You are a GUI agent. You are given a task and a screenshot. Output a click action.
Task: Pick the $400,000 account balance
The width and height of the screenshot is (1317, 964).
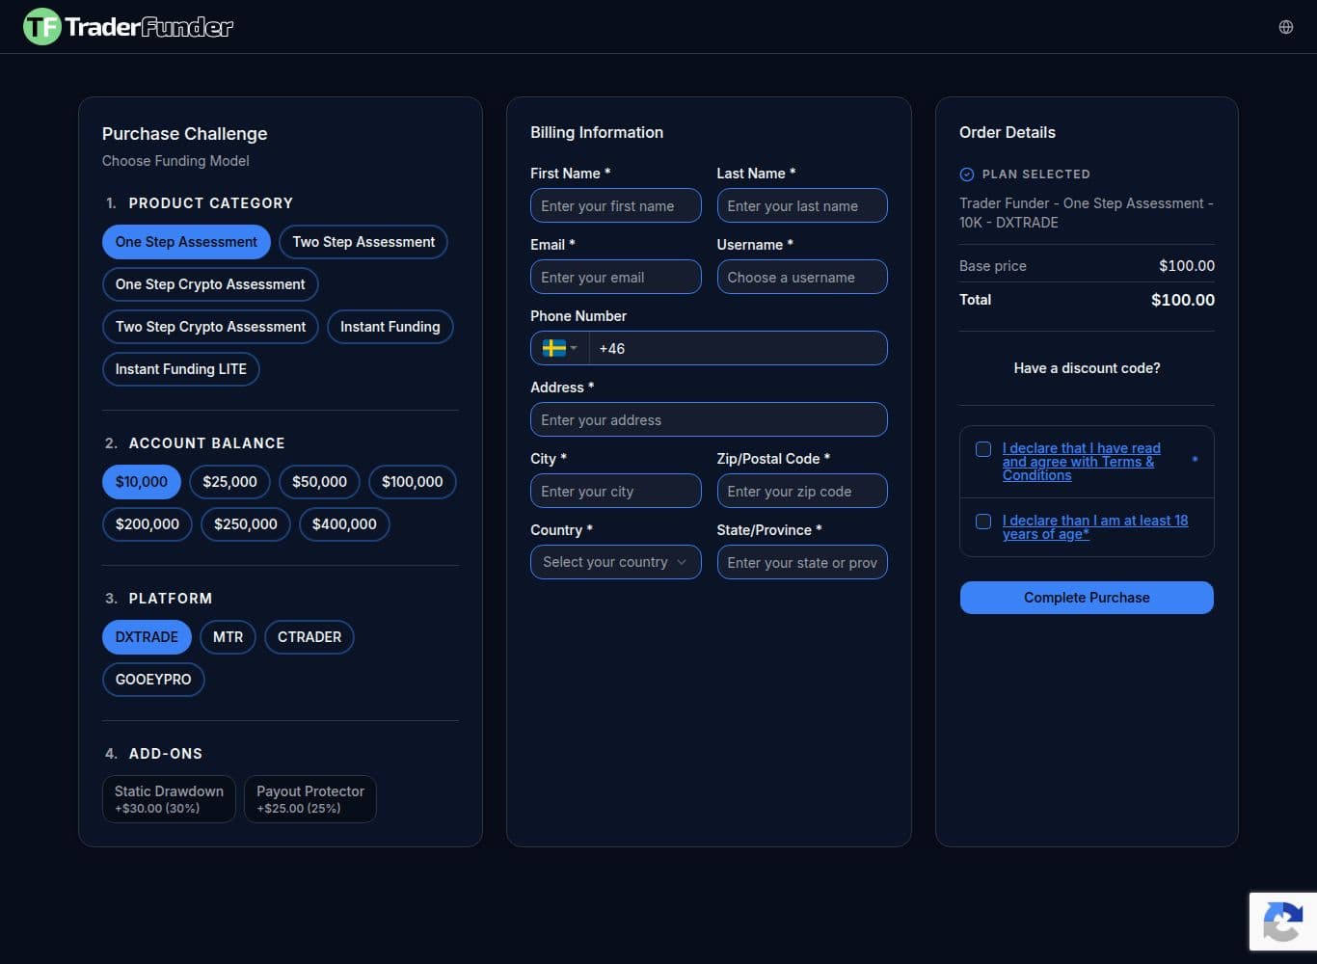pos(344,524)
